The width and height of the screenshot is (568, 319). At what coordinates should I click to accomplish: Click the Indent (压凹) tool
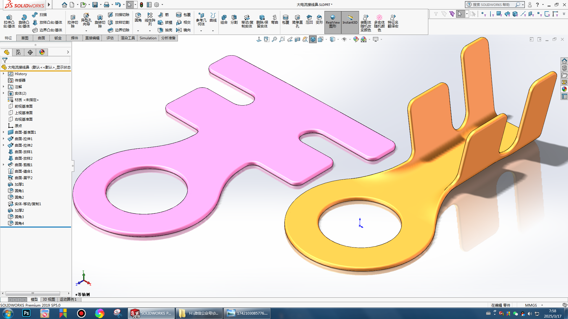pos(309,19)
